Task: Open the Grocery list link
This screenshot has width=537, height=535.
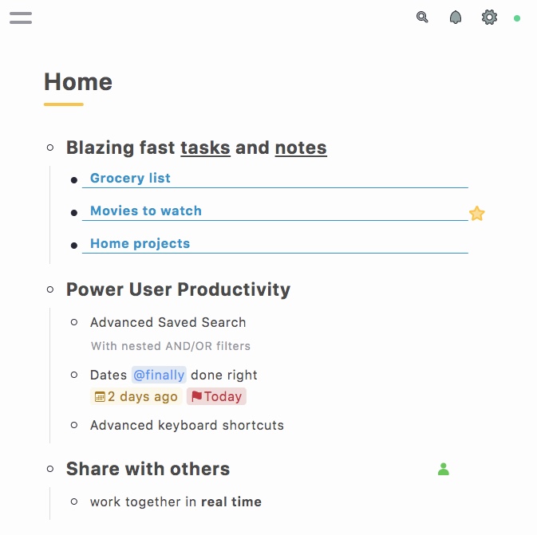Action: coord(130,178)
